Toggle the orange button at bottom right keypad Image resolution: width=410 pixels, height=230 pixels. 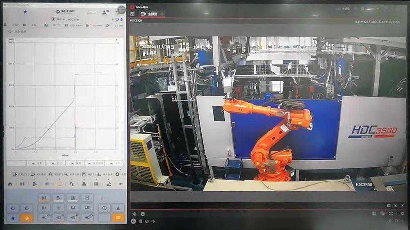118,218
